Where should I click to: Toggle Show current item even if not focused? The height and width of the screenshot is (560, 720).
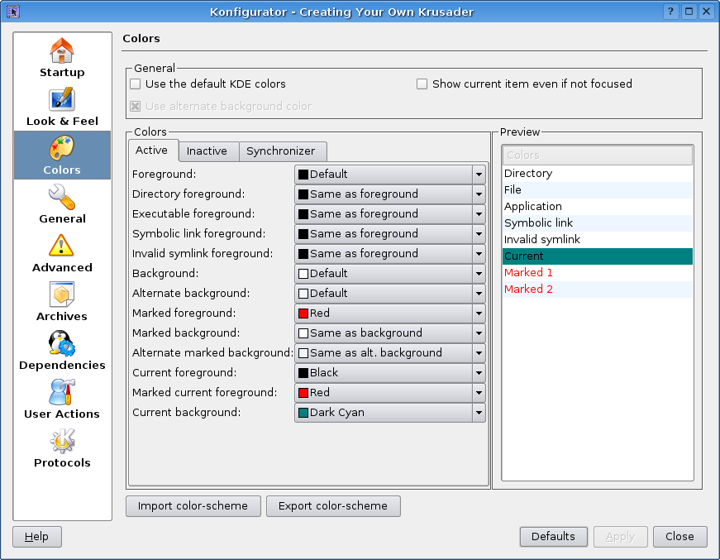pos(422,84)
